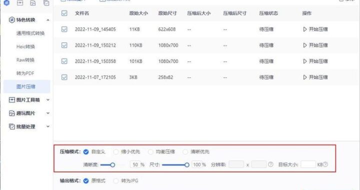The height and width of the screenshot is (190, 360).
Task: Collapse the 特色转换 section chevron
Action: click(48, 20)
